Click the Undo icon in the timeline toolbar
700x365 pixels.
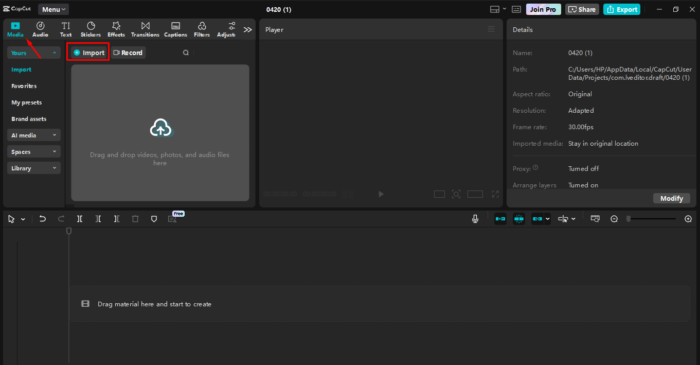tap(43, 218)
